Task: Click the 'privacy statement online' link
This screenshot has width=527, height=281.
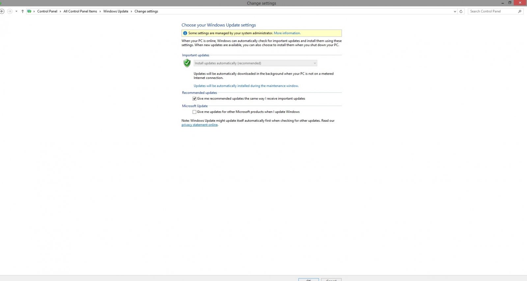Action: coord(199,125)
